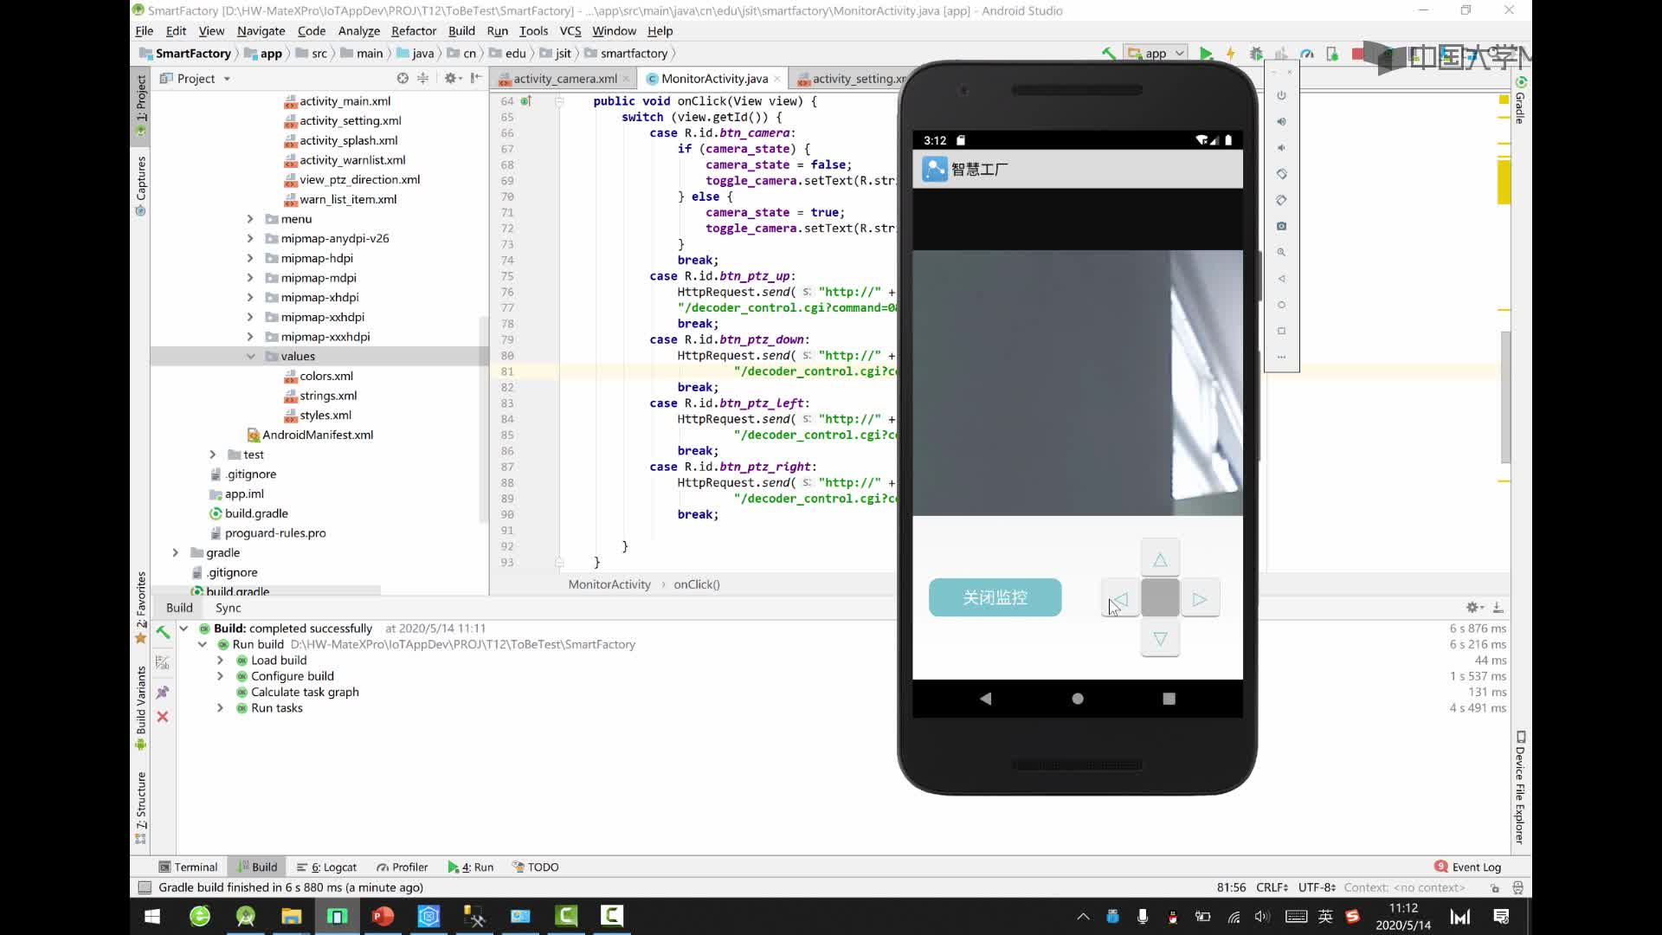
Task: Click the emulator zoom magnifier icon
Action: pyautogui.click(x=1281, y=252)
